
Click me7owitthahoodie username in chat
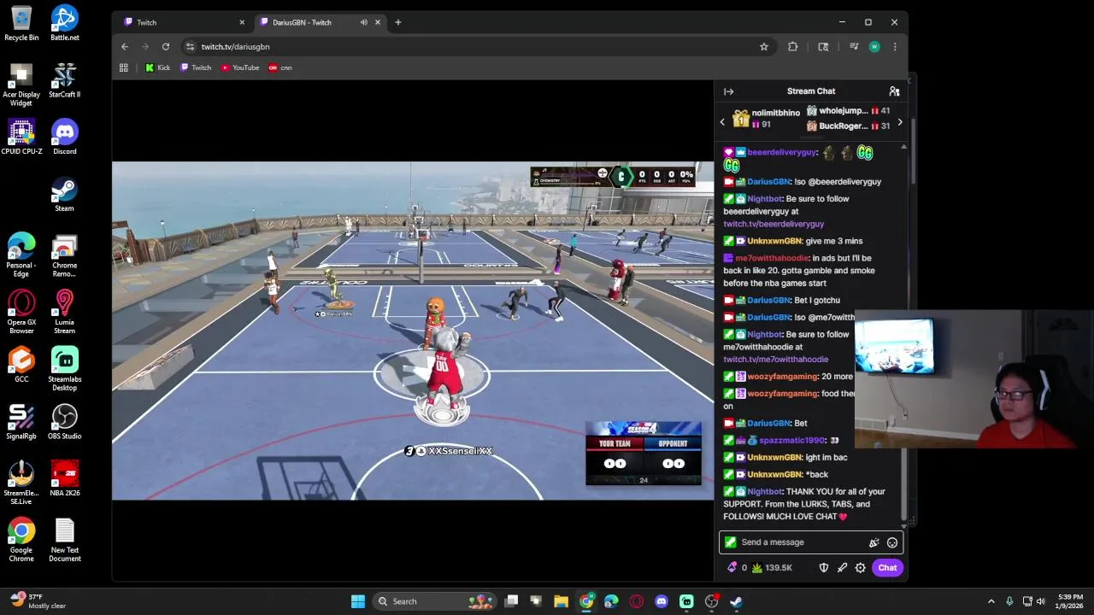pyautogui.click(x=772, y=258)
